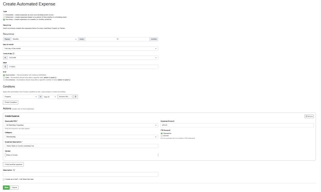Viewport: 321px width, 192px height.
Task: Open the Time of day 12:00 AM dropdown
Action: click(x=83, y=58)
